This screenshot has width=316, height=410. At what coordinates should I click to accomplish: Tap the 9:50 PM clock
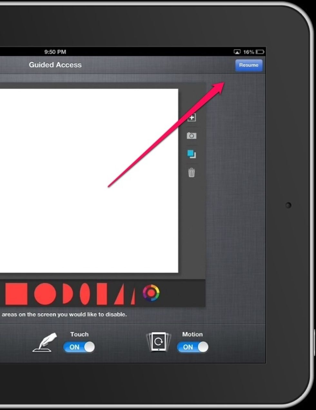[x=55, y=52]
